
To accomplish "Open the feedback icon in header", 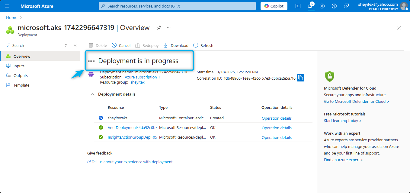I will click(346, 6).
